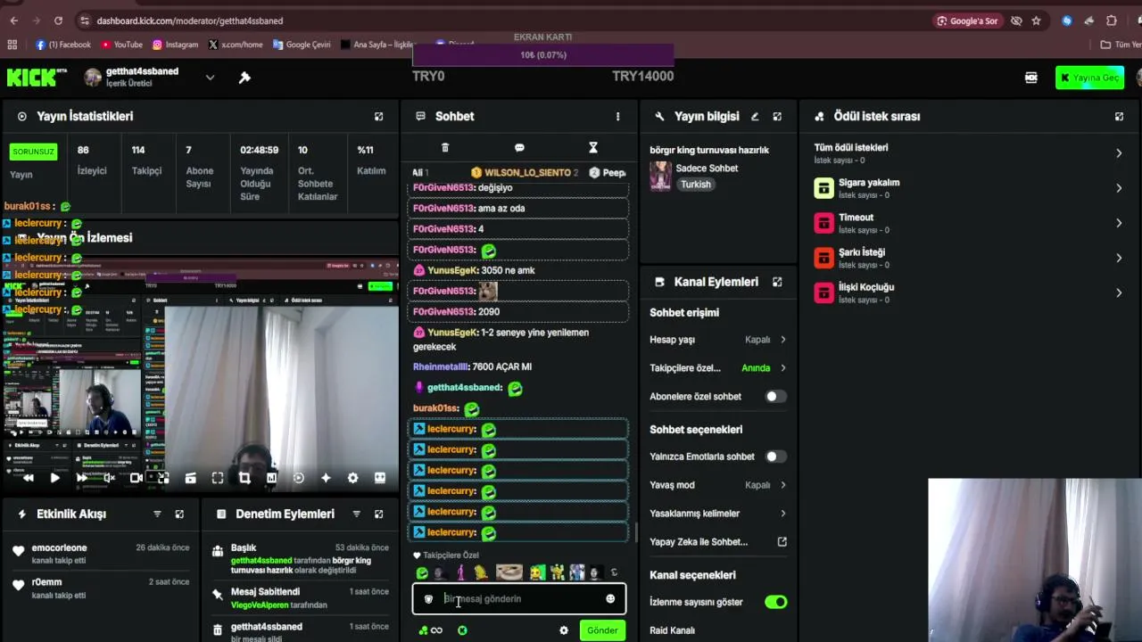Image resolution: width=1142 pixels, height=642 pixels.
Task: Click the crop icon in preview player
Action: (244, 478)
